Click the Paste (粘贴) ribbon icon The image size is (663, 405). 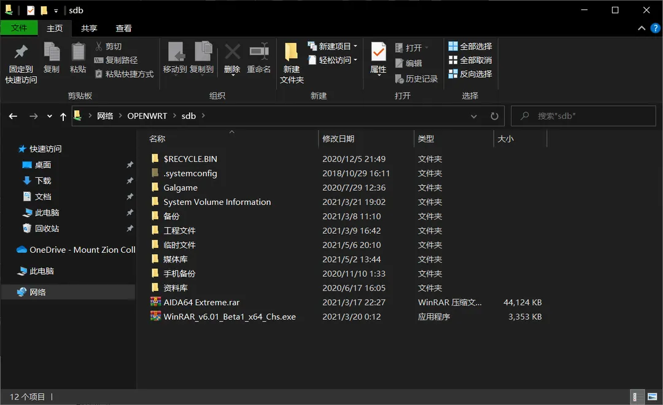(78, 52)
